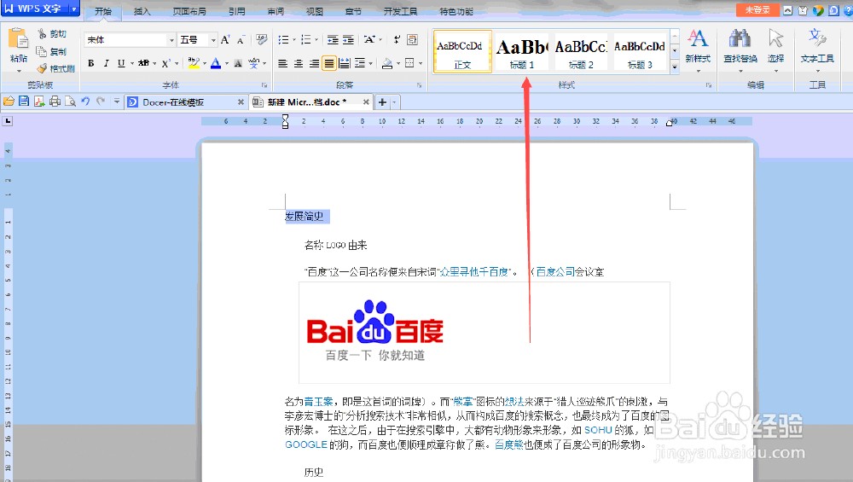Toggle Italic formatting
Screen dimensions: 853x482
[x=106, y=63]
